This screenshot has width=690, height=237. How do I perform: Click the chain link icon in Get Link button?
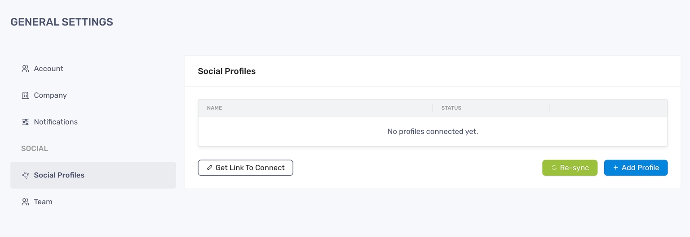click(209, 168)
